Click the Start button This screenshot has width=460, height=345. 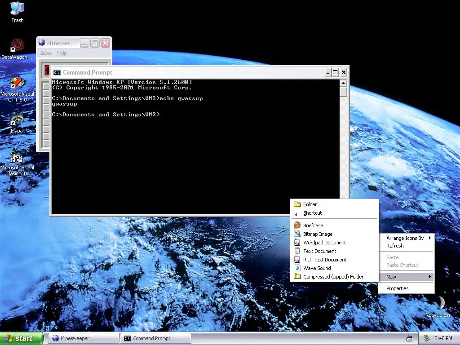[x=22, y=338]
